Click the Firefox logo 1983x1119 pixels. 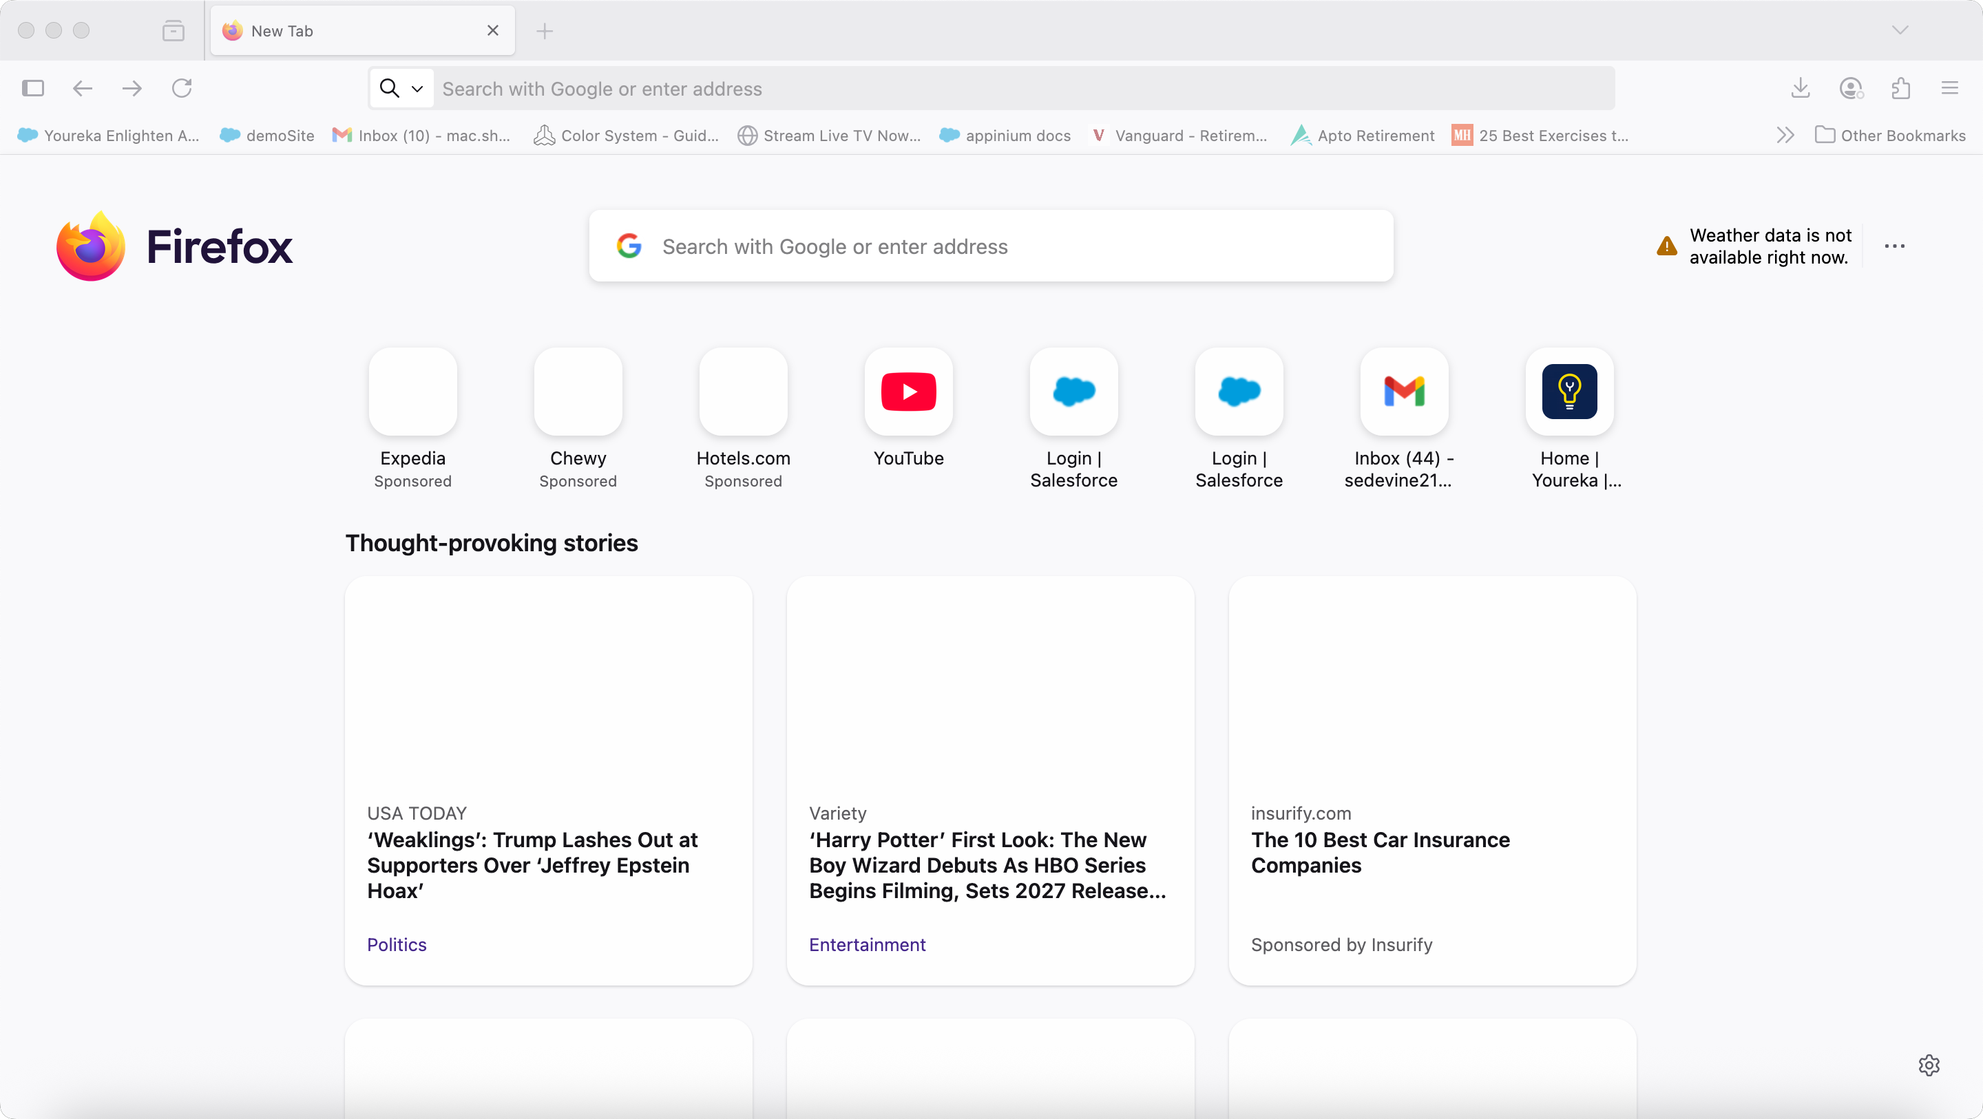[x=174, y=246]
